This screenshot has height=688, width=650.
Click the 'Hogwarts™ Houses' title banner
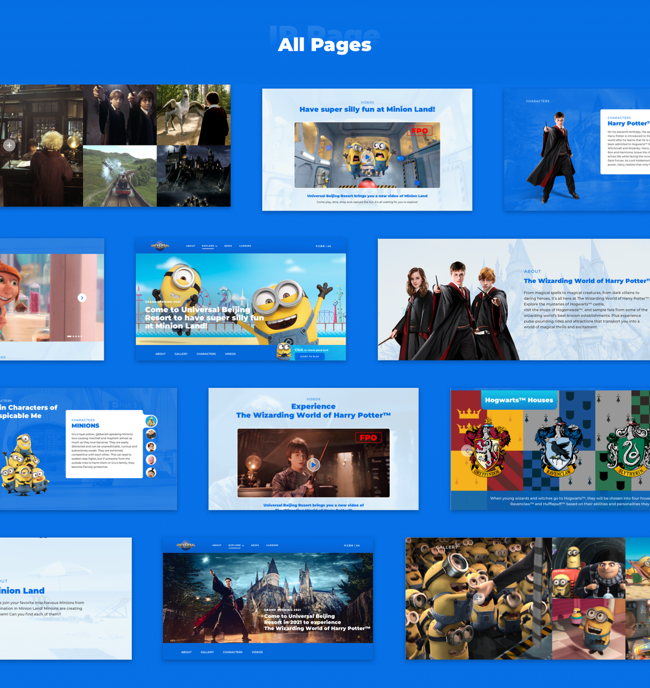[x=519, y=400]
